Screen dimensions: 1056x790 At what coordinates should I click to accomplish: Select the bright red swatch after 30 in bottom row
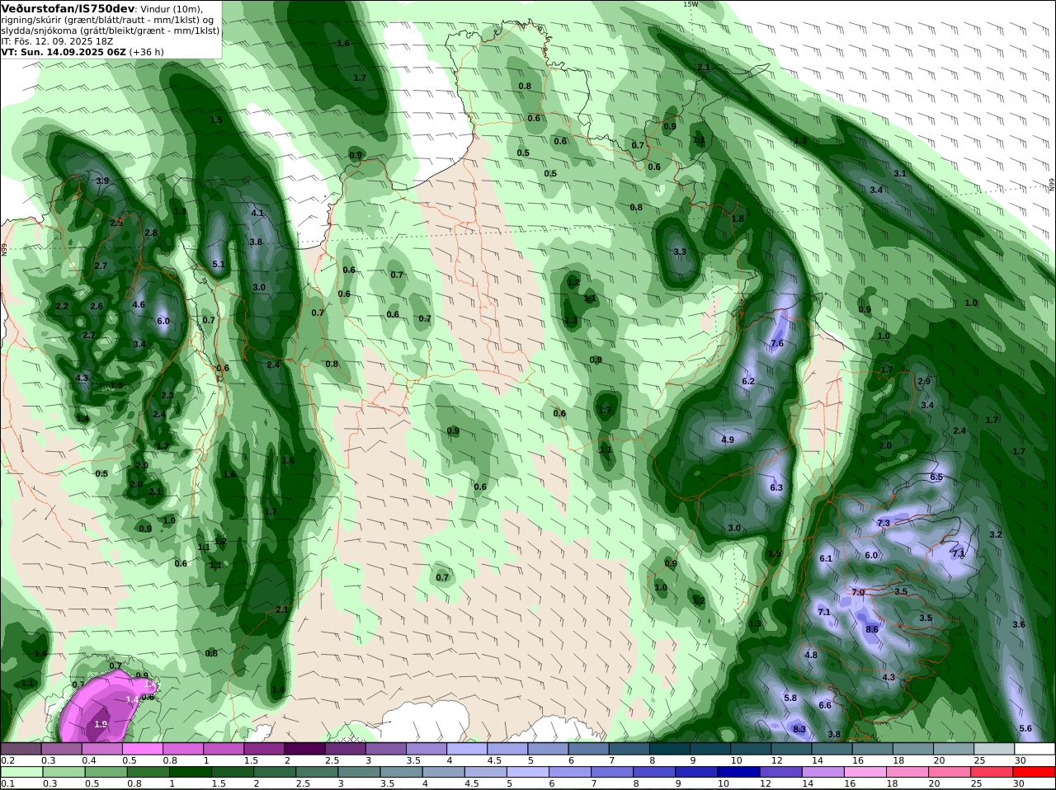[1035, 772]
